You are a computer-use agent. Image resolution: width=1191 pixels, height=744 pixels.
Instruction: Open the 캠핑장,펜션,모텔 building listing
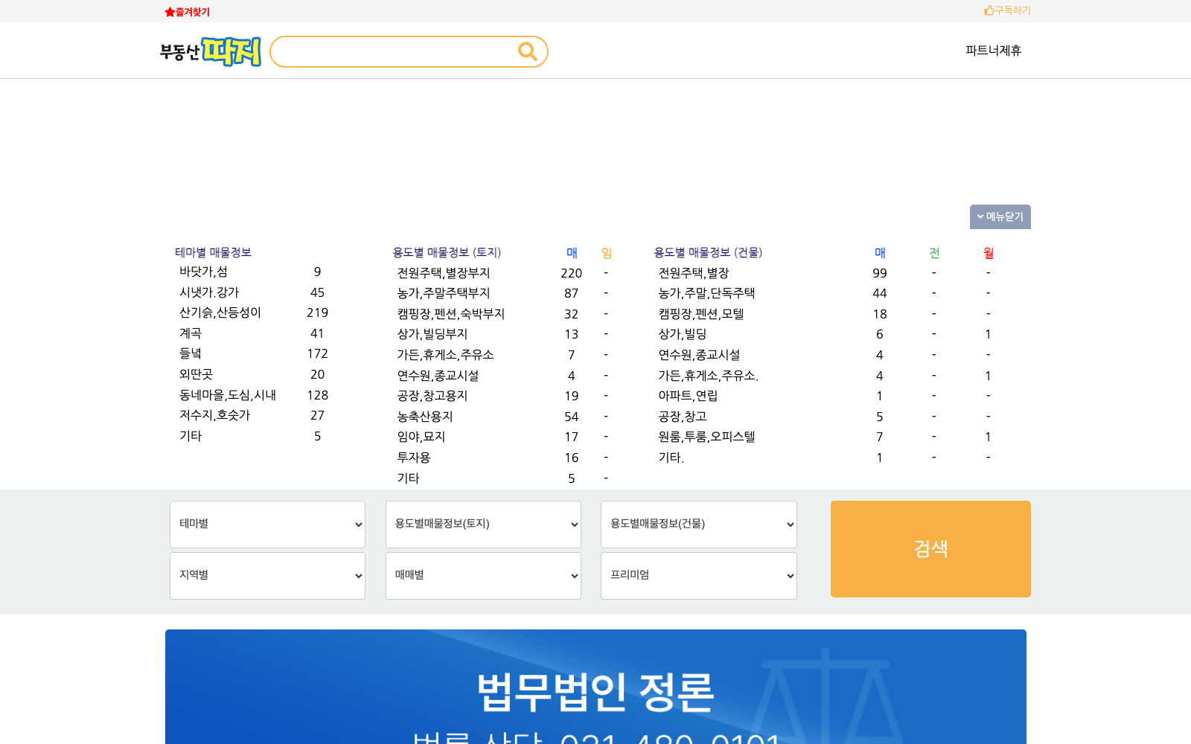[x=700, y=314]
